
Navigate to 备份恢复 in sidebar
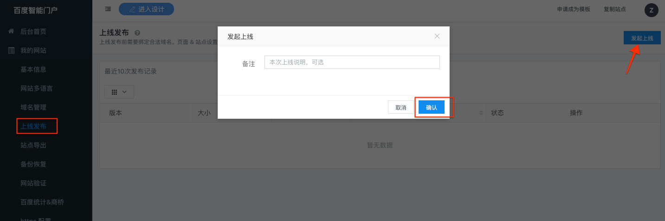coord(33,164)
